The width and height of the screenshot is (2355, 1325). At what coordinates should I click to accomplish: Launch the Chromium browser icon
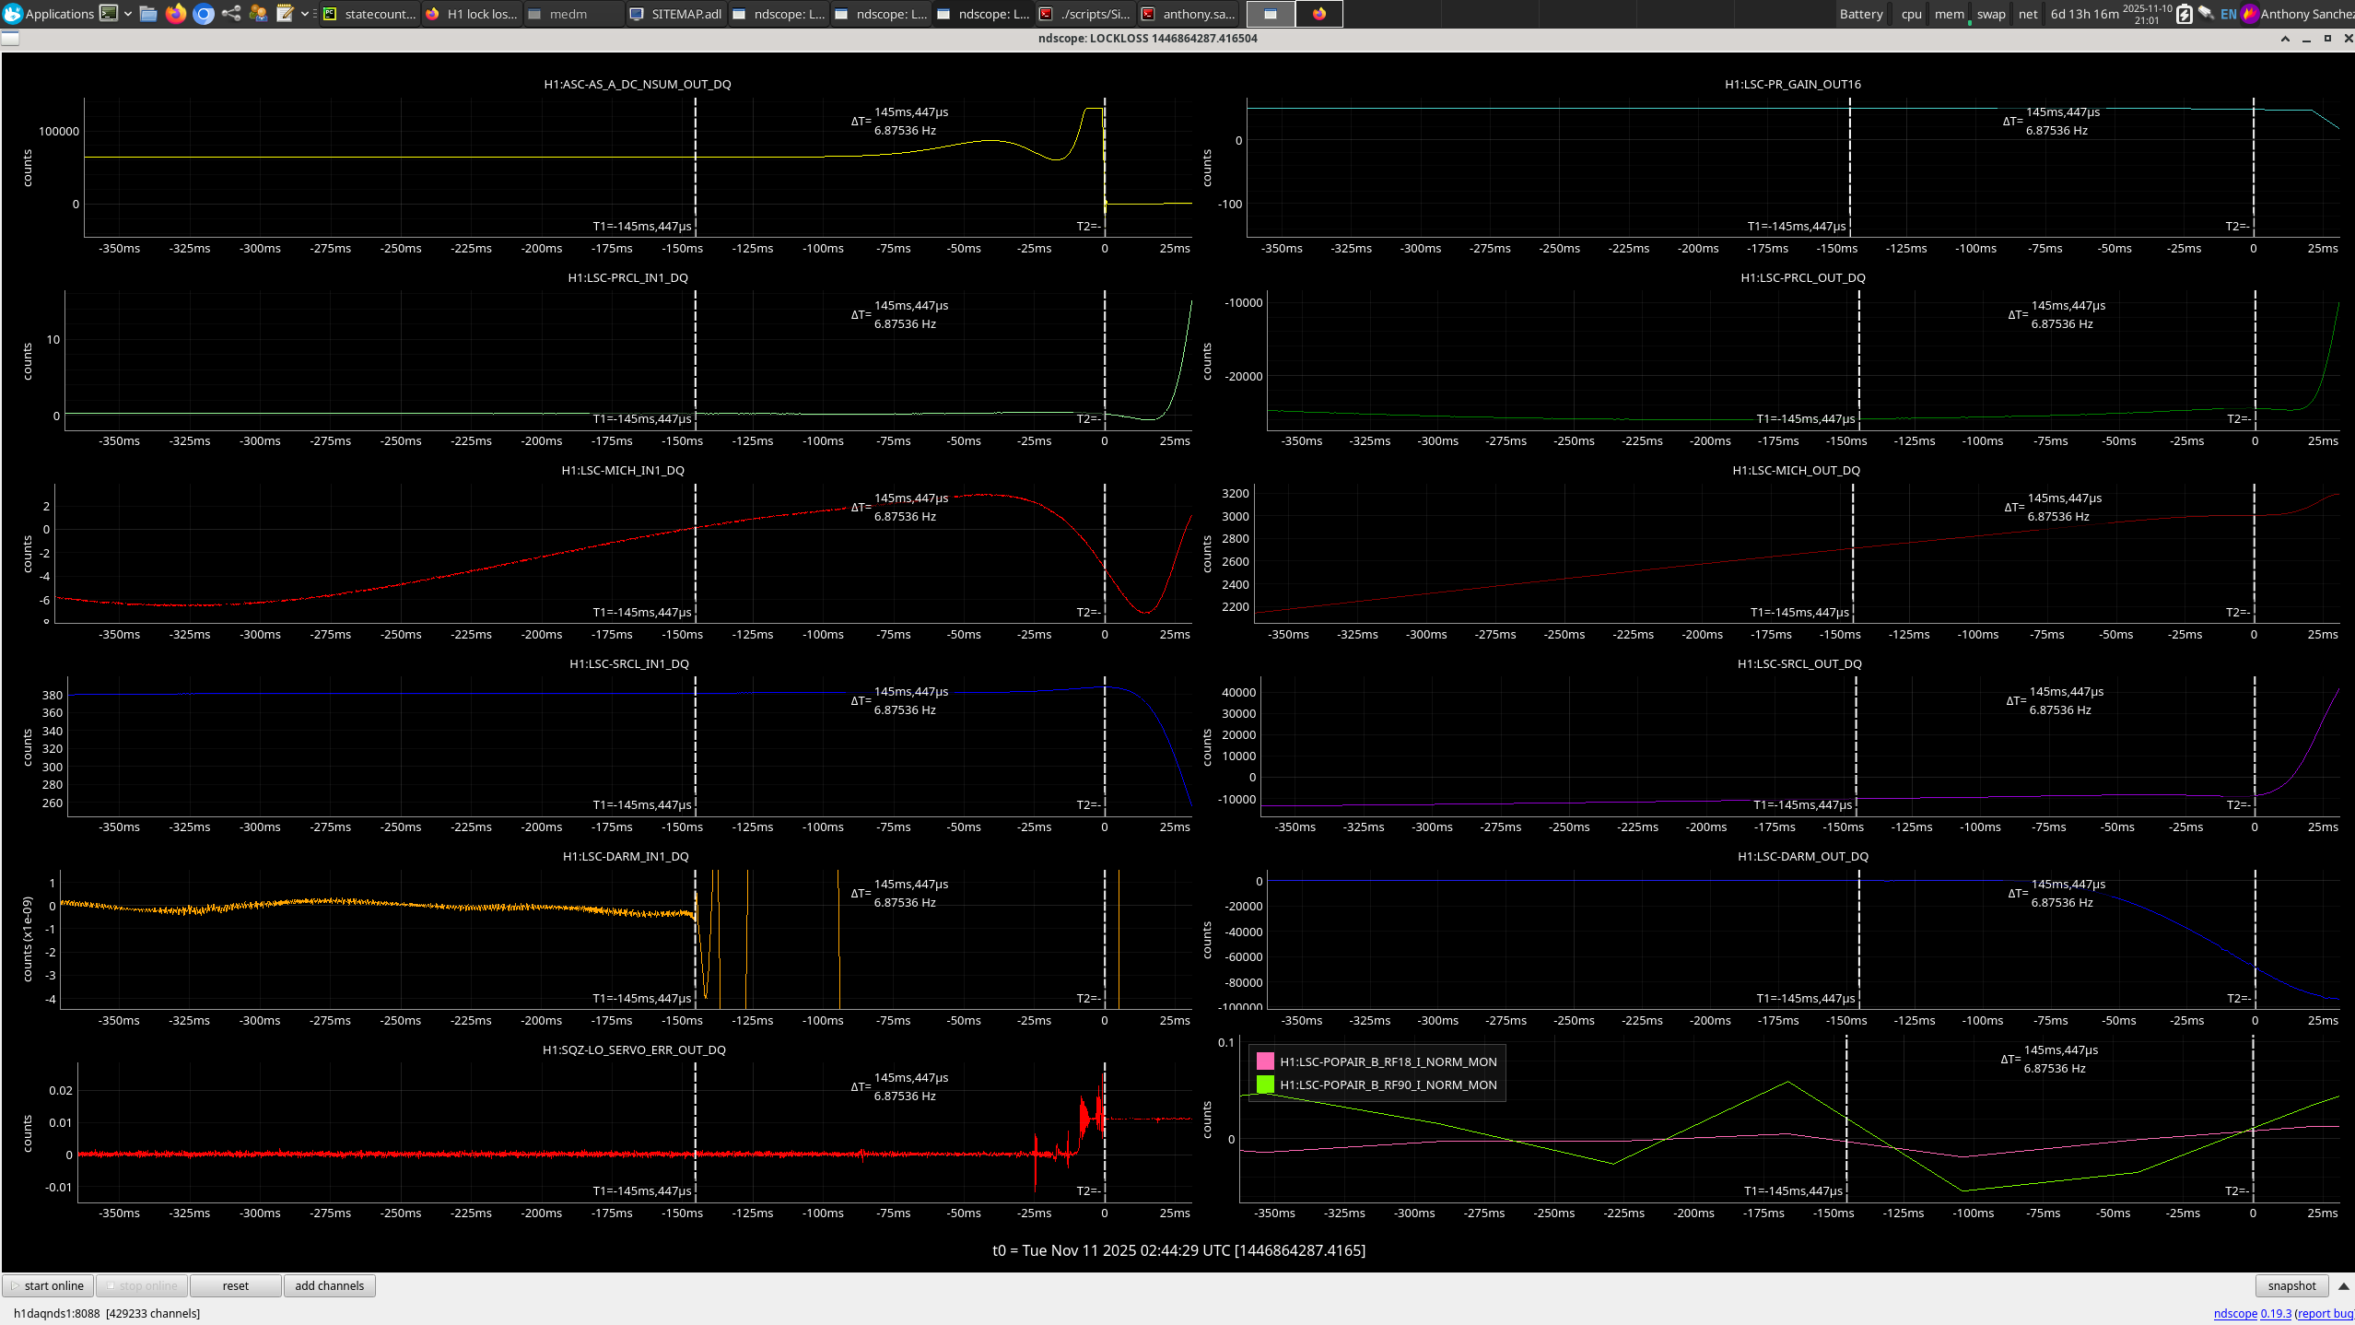point(204,14)
